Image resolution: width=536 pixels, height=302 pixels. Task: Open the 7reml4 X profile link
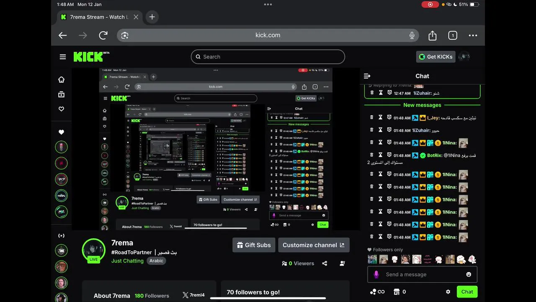pyautogui.click(x=193, y=295)
